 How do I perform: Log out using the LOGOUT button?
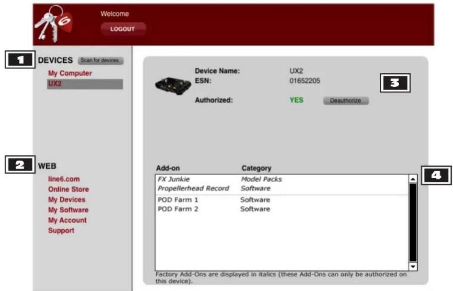123,29
